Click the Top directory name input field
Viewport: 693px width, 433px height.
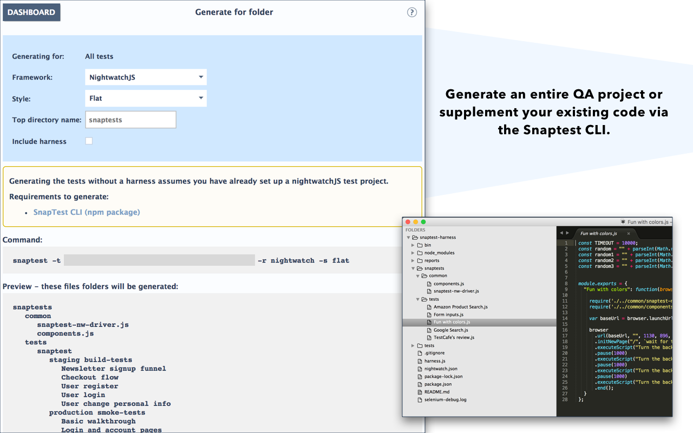(x=130, y=119)
